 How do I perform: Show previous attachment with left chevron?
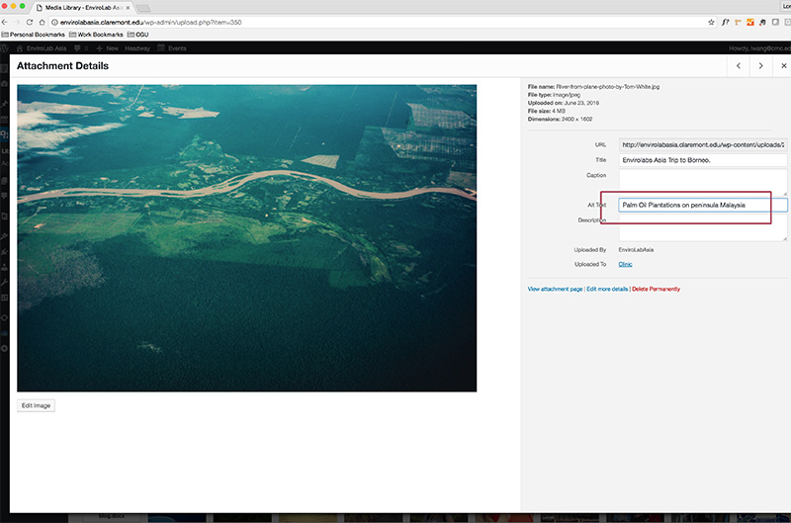(739, 65)
